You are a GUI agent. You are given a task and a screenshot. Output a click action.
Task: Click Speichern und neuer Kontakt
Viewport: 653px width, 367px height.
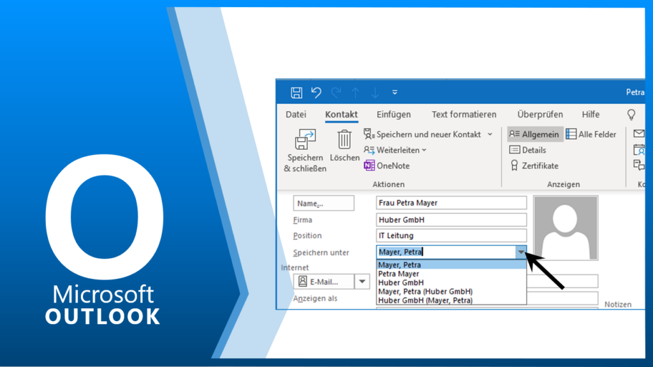[x=422, y=134]
